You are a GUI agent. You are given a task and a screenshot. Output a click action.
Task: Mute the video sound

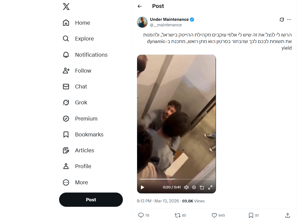[x=186, y=187]
